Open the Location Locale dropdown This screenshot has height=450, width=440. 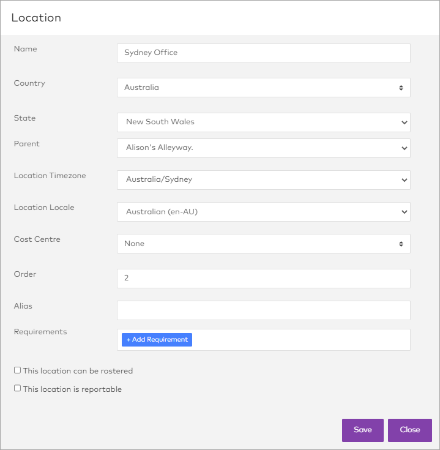(x=263, y=212)
